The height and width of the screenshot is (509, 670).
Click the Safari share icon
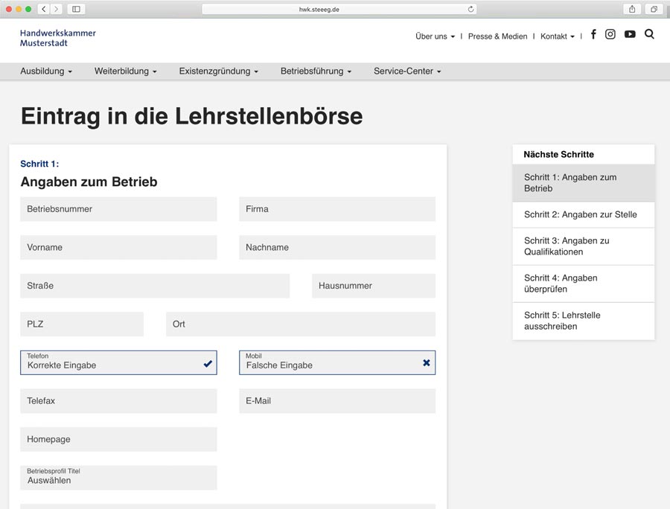(632, 9)
